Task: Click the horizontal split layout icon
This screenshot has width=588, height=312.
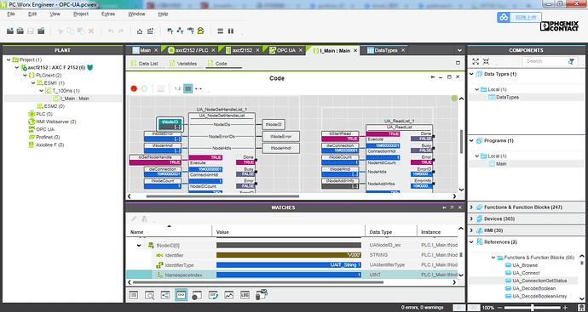Action: (221, 31)
